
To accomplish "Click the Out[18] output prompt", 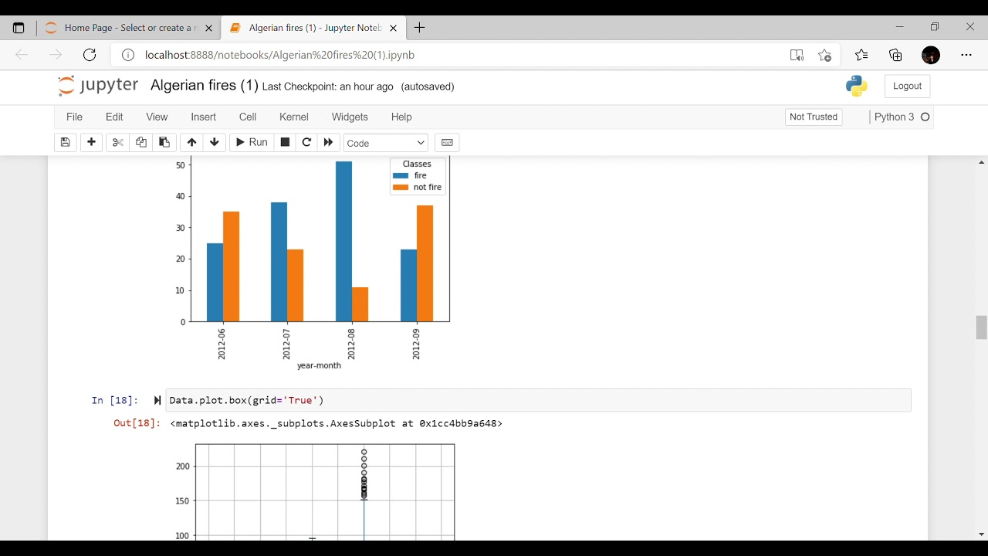I will pos(137,423).
